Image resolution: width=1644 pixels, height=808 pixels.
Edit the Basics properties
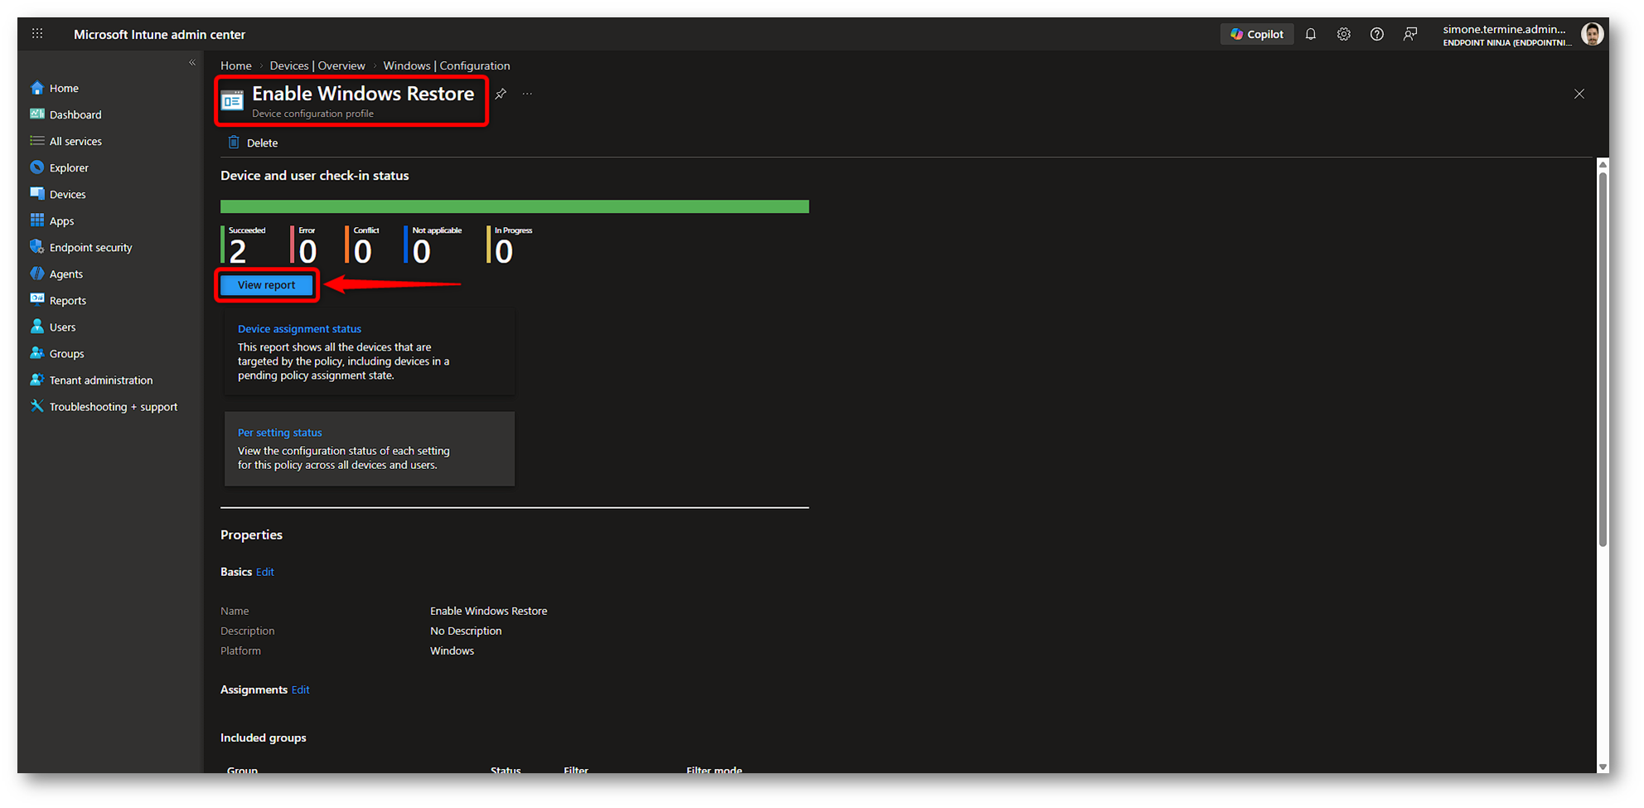[265, 572]
